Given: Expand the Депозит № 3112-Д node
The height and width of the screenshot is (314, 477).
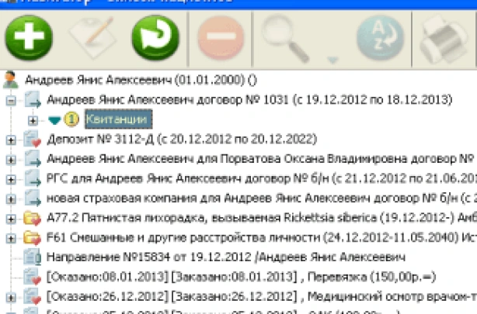Looking at the screenshot, I should pyautogui.click(x=11, y=140).
